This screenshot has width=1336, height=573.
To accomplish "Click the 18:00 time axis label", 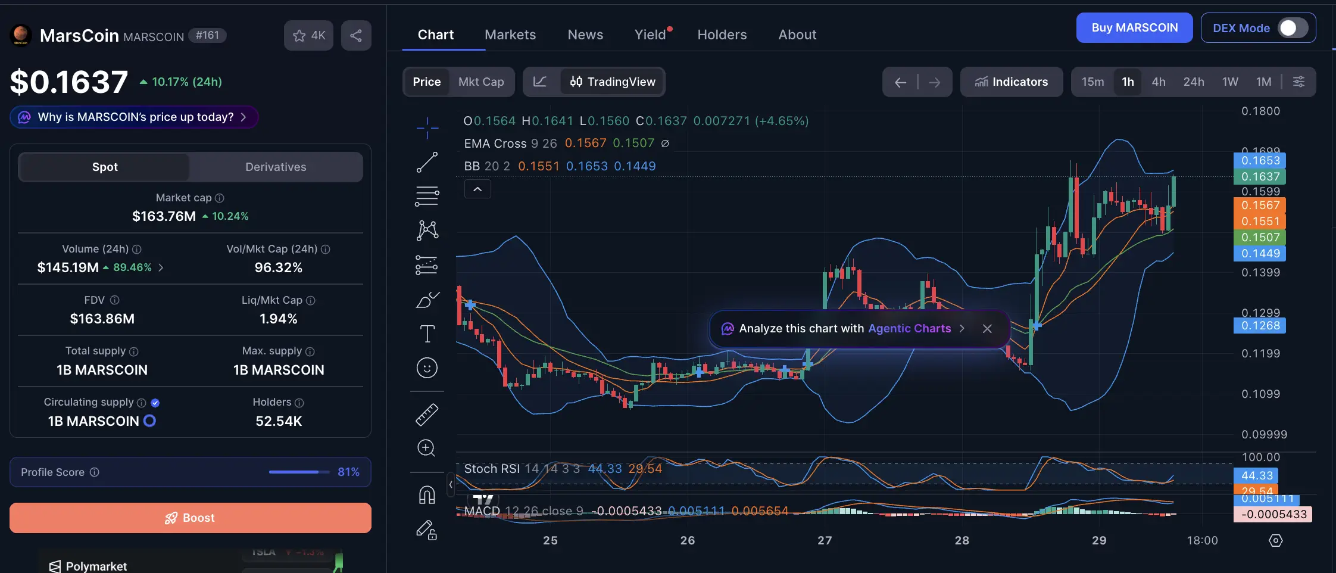I will click(x=1202, y=540).
